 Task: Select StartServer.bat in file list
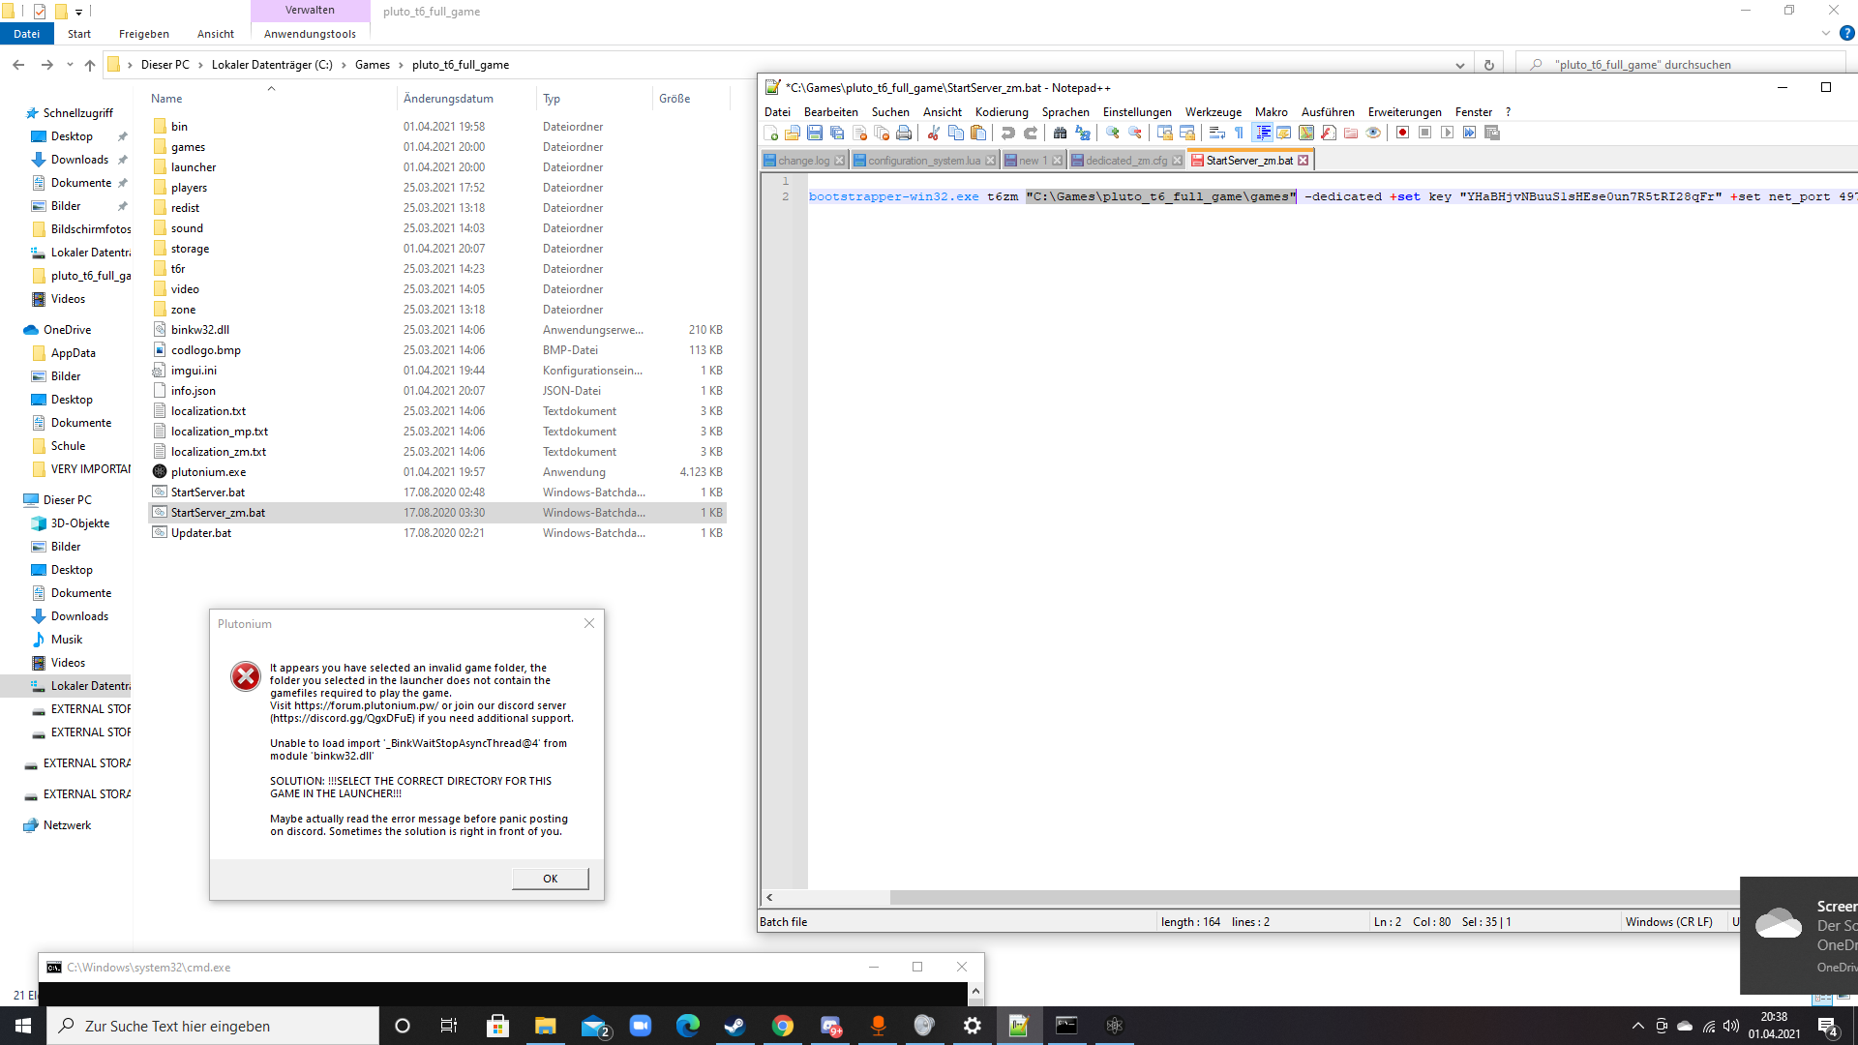pyautogui.click(x=208, y=493)
